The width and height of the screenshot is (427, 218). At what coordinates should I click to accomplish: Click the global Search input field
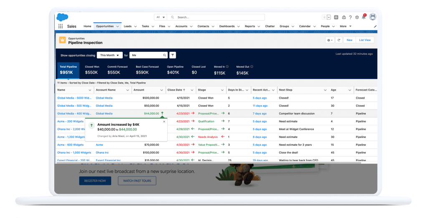219,17
